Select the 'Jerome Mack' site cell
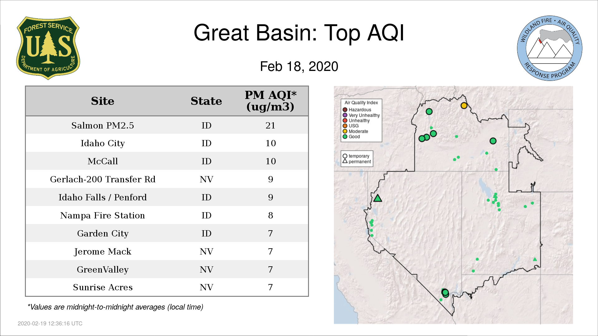The width and height of the screenshot is (598, 336). coord(102,251)
